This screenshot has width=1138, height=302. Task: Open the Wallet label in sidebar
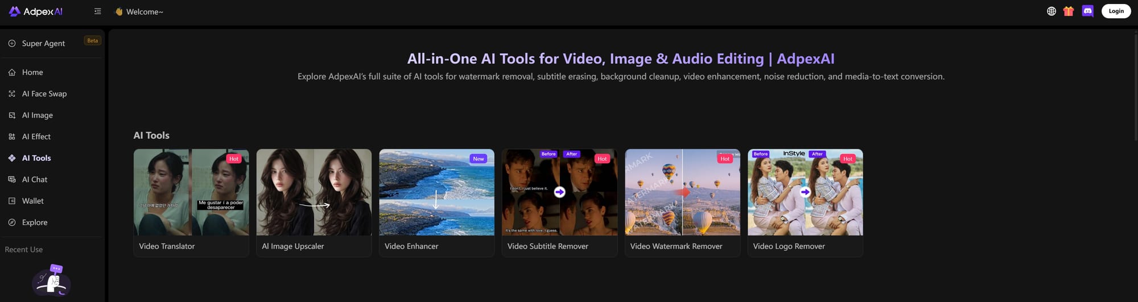pyautogui.click(x=33, y=201)
